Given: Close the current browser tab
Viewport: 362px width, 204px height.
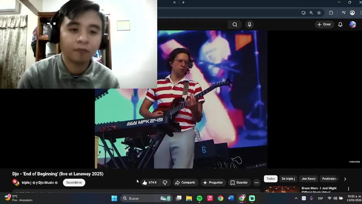Looking at the screenshot, I should pyautogui.click(x=174, y=2).
